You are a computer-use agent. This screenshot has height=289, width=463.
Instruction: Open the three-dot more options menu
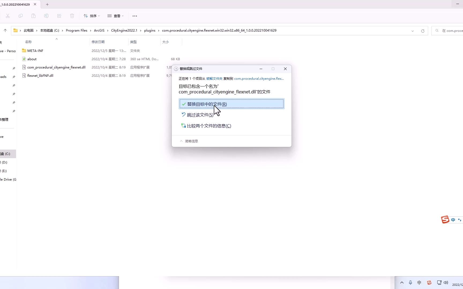tap(135, 16)
